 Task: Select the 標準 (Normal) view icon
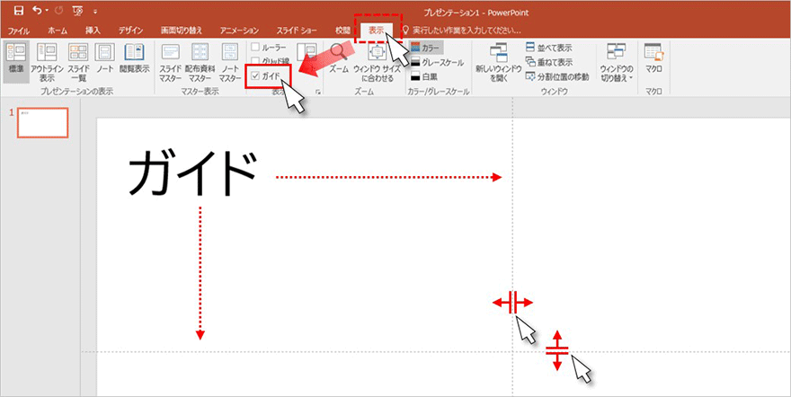[15, 61]
